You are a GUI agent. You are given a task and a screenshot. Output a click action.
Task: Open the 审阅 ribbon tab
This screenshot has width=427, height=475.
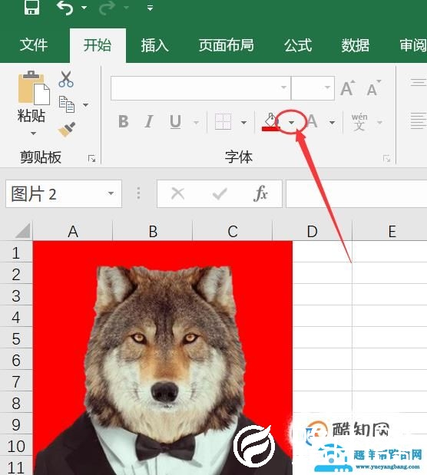click(x=413, y=45)
